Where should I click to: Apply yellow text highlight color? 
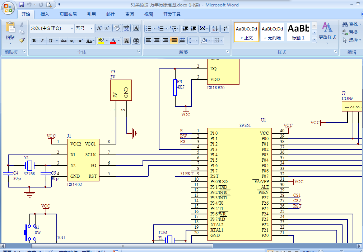tap(101, 41)
